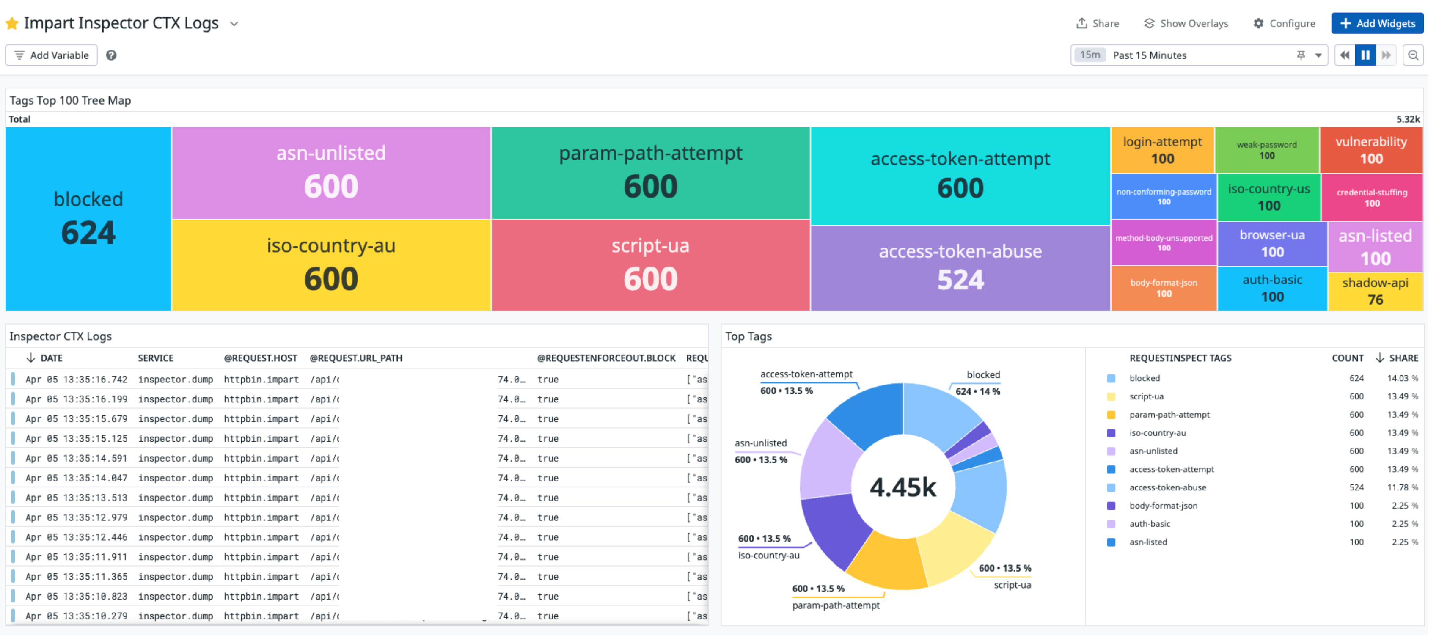
Task: Click the COUNT column header
Action: pos(1347,358)
